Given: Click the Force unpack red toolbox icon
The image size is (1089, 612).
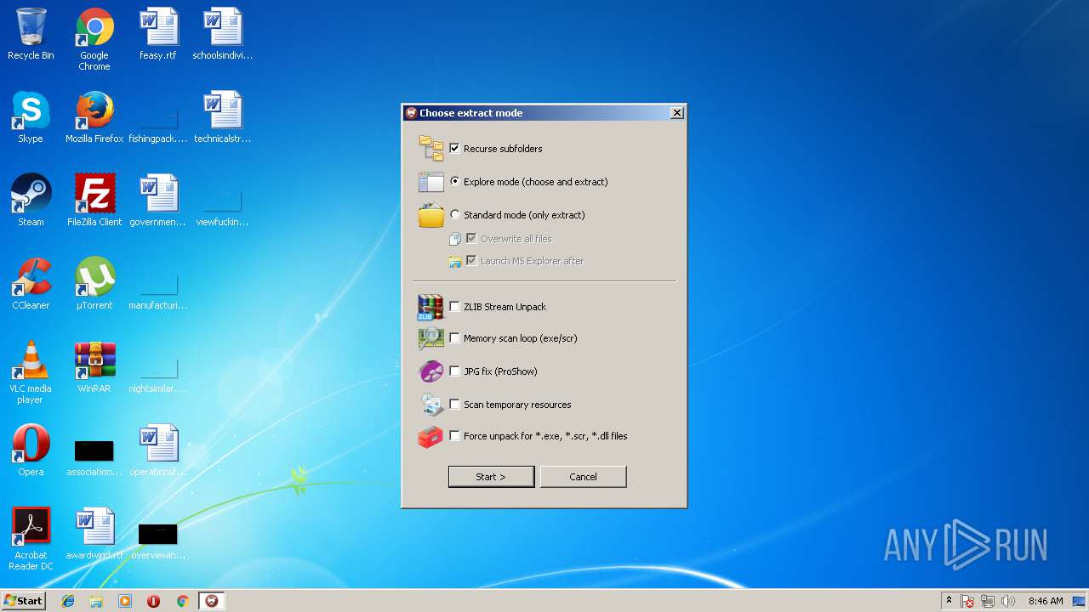Looking at the screenshot, I should click(430, 437).
